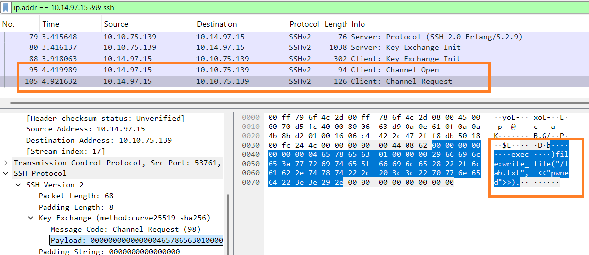The image size is (589, 255).
Task: Click length value 1038 in packet 80 row
Action: [x=337, y=48]
